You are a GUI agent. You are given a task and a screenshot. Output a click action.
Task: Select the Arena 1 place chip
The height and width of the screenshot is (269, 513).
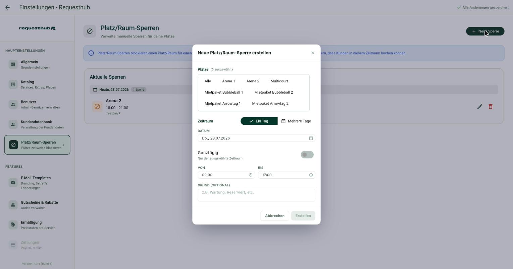click(228, 81)
